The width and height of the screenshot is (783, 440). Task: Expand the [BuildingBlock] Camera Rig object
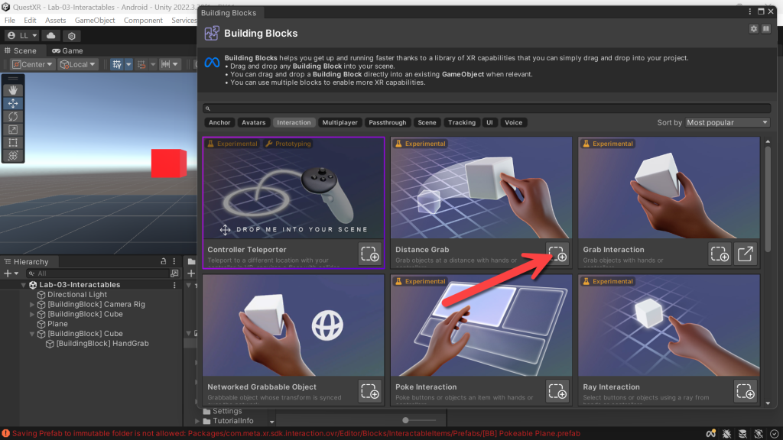coord(32,304)
